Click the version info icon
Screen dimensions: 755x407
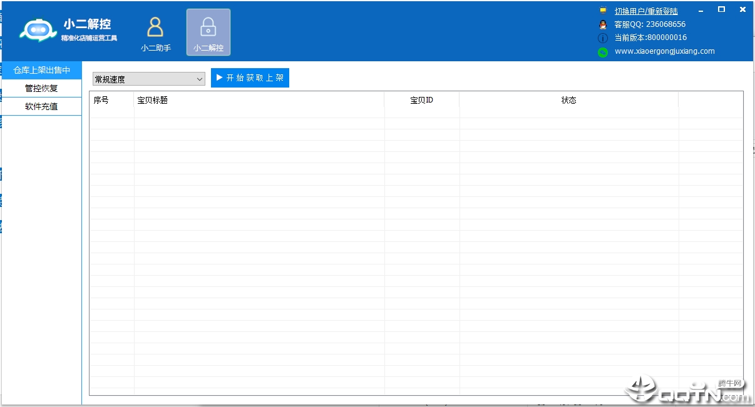point(603,38)
